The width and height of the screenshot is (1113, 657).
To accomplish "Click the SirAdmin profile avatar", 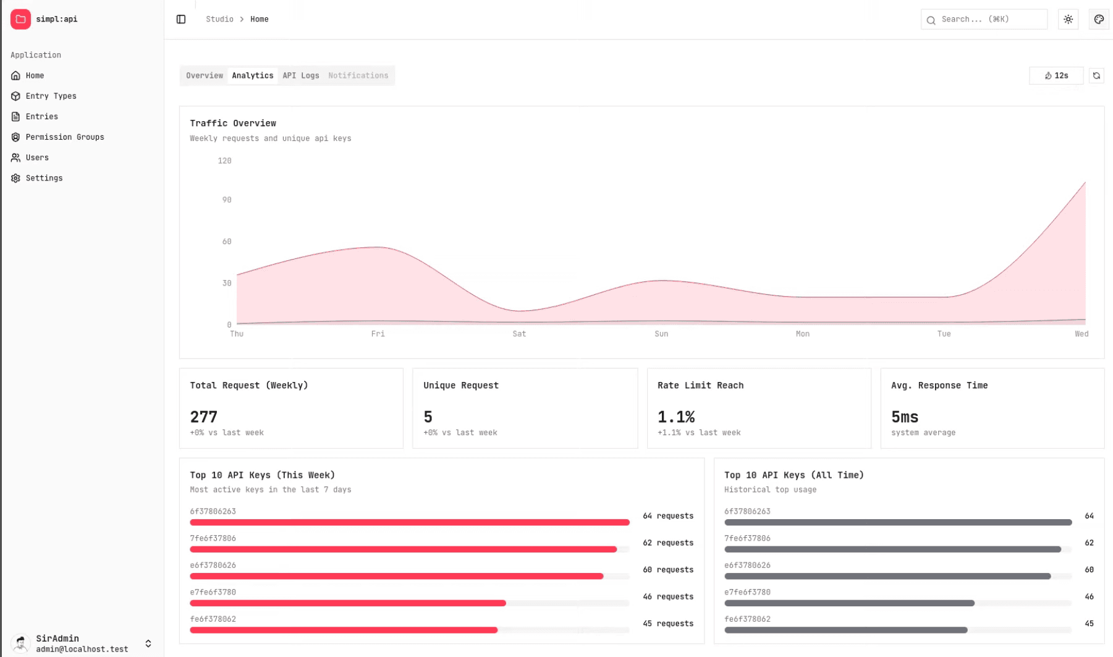I will pos(20,643).
